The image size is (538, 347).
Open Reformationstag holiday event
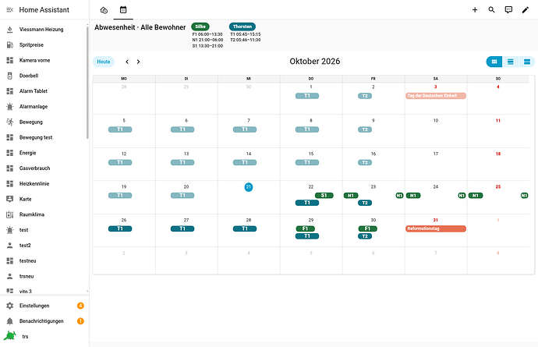pos(436,228)
